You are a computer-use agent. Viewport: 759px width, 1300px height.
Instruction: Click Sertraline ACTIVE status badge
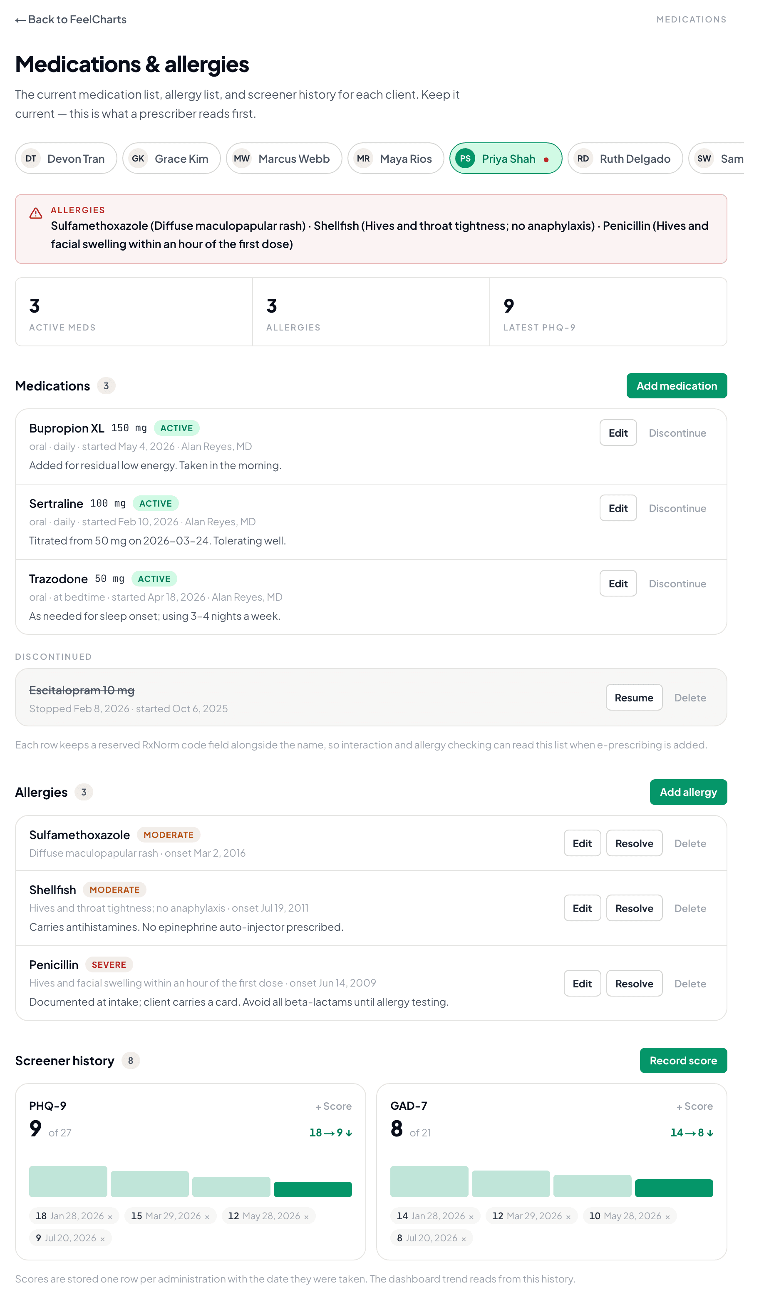[156, 504]
